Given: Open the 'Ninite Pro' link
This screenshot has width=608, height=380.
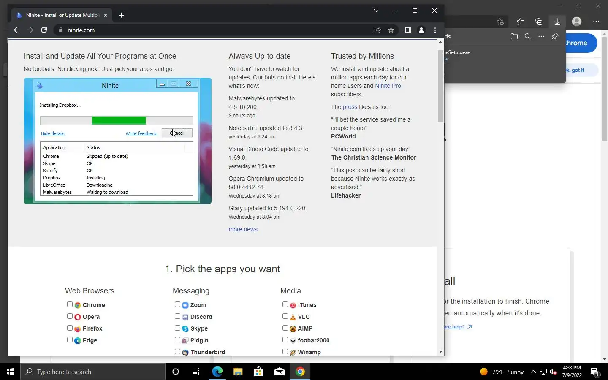Looking at the screenshot, I should pos(388,86).
